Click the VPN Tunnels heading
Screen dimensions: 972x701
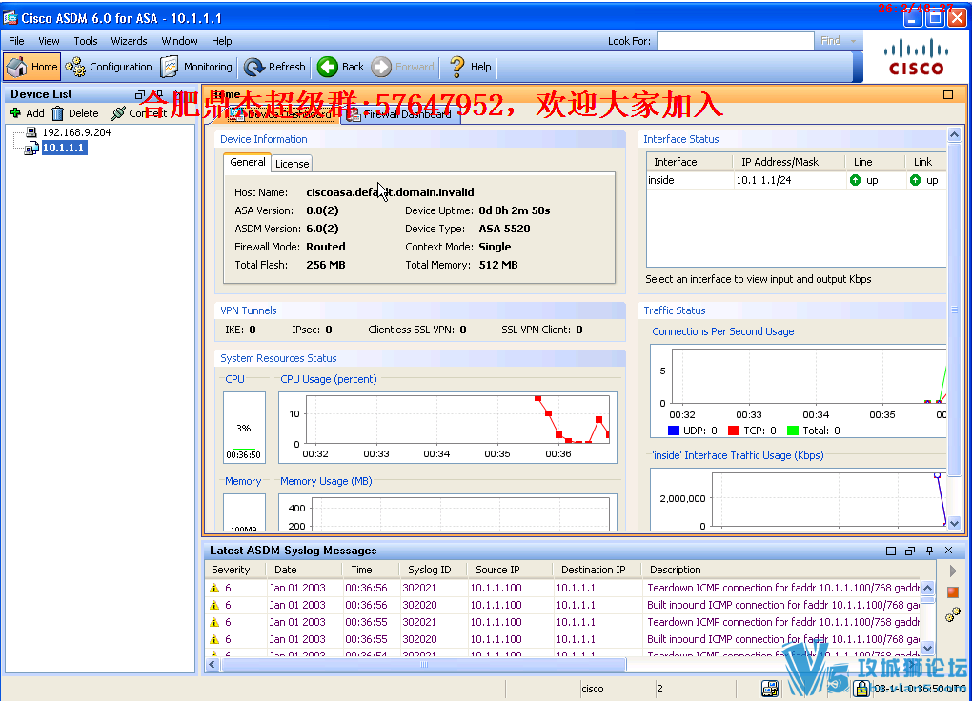pyautogui.click(x=249, y=310)
